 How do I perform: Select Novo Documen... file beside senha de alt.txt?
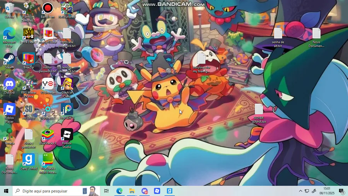coord(316,38)
